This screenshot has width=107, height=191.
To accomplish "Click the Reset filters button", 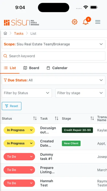I will pos(12,106).
